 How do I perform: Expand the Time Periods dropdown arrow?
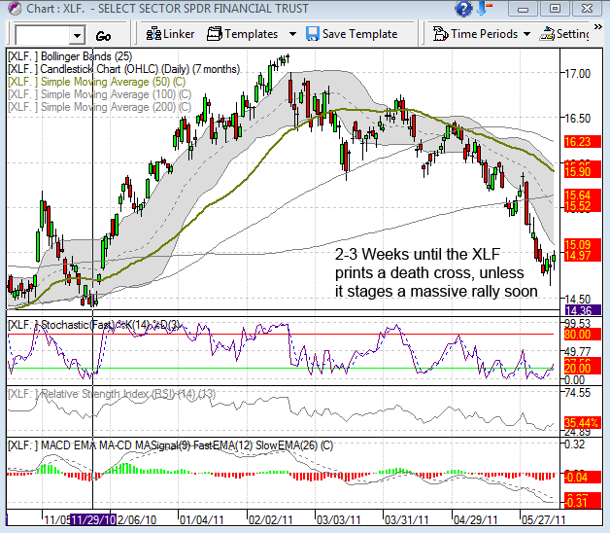[526, 34]
